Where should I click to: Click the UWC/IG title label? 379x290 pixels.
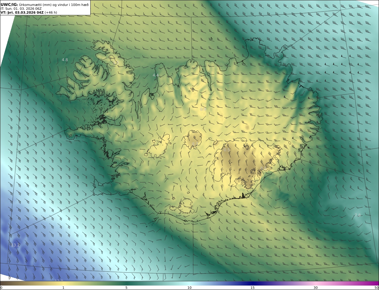tap(9, 4)
